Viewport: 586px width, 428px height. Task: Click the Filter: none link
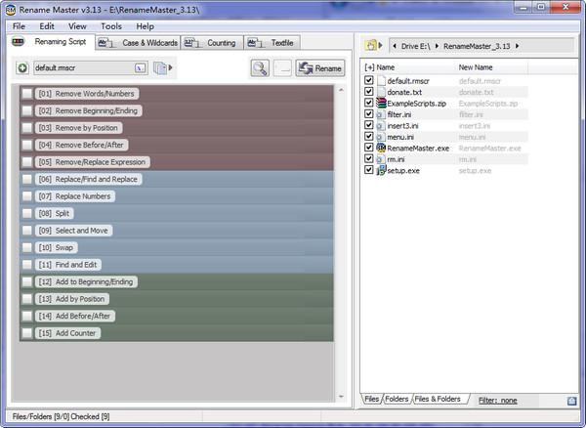[498, 401]
